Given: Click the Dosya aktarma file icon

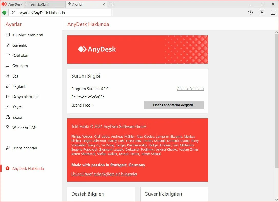Looking at the screenshot, I should (8, 97).
